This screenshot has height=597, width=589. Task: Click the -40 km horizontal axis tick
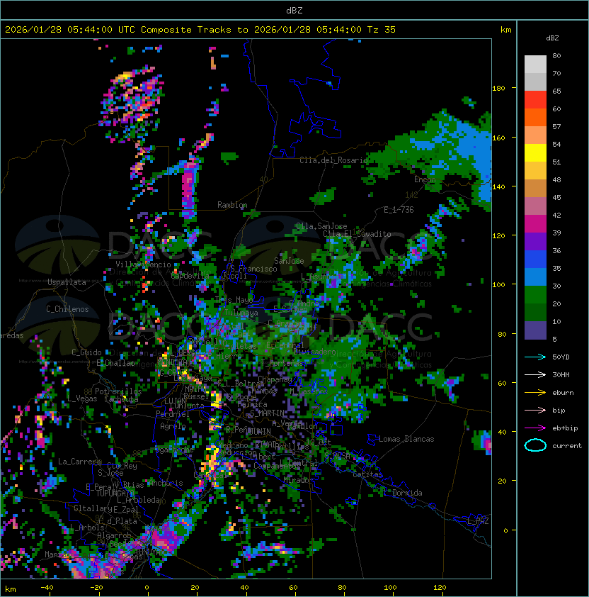pyautogui.click(x=47, y=588)
